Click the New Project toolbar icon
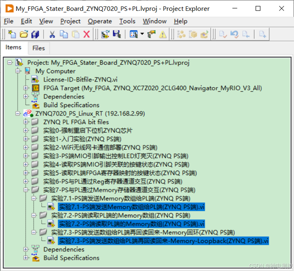Viewport: 294px width, 271px height. tap(12, 34)
